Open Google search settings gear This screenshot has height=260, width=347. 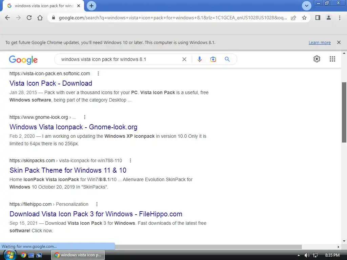[x=317, y=59]
